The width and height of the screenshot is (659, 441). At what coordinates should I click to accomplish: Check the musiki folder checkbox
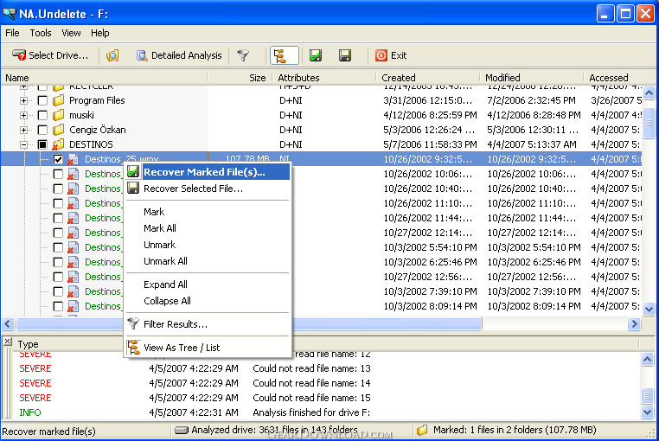42,115
